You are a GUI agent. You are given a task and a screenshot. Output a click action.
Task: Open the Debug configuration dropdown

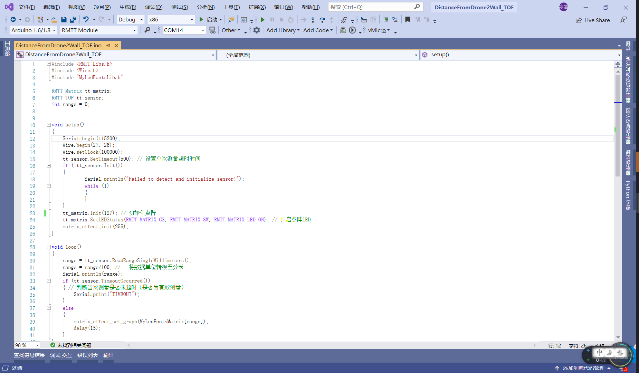[x=130, y=20]
